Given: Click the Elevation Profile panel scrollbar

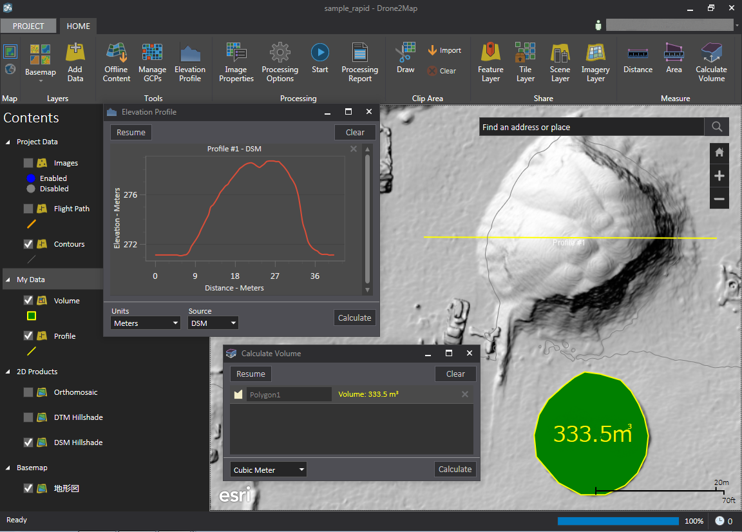Looking at the screenshot, I should pyautogui.click(x=367, y=220).
